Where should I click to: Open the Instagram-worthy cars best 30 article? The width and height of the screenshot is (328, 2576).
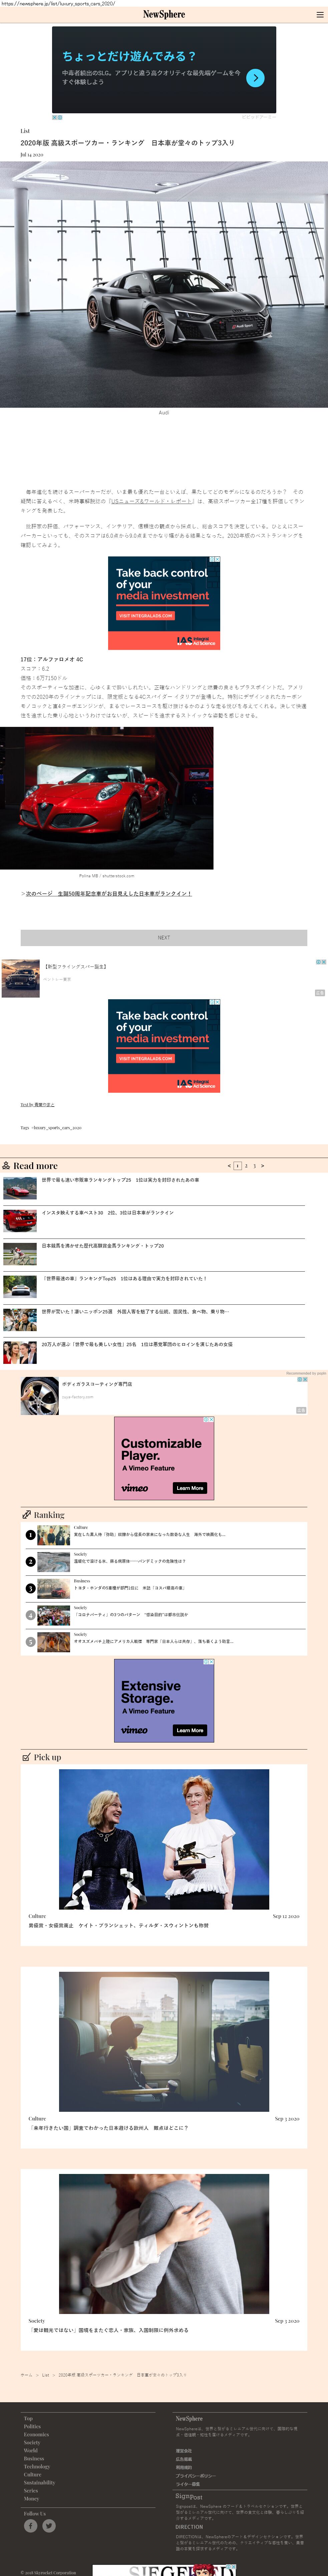pos(108,1213)
